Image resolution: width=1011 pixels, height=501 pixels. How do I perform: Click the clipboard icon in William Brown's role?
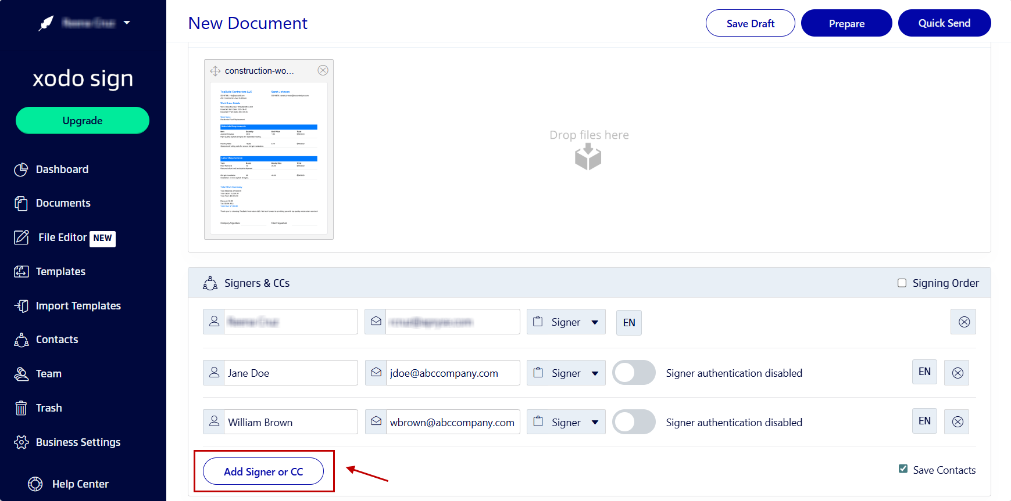538,421
